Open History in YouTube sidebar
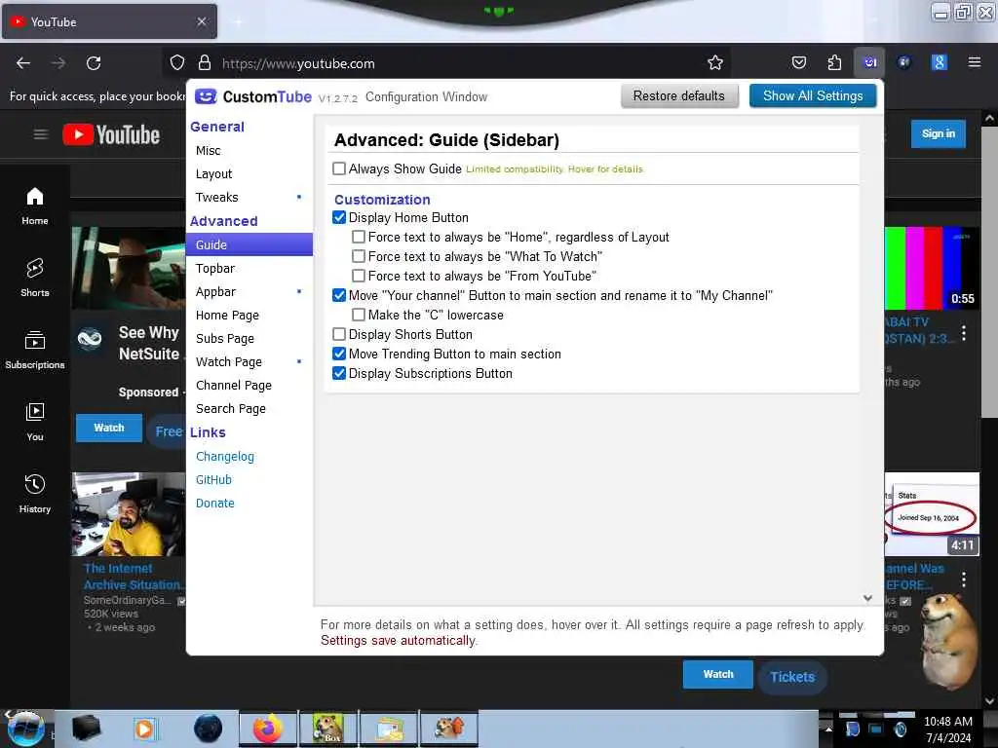Viewport: 998px width, 748px height. click(x=35, y=494)
